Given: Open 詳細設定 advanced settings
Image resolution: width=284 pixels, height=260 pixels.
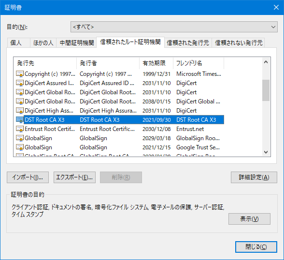Looking at the screenshot, I should click(254, 177).
